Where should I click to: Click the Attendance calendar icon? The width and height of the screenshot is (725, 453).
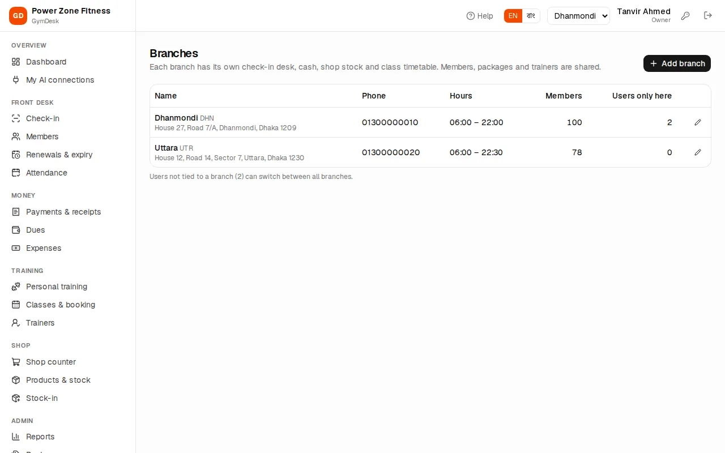coord(16,173)
